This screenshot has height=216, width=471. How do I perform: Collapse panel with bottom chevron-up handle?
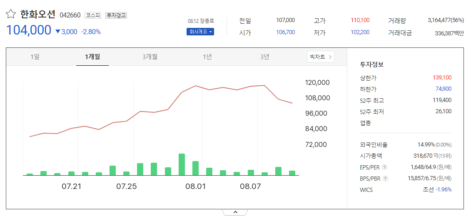coord(235,212)
